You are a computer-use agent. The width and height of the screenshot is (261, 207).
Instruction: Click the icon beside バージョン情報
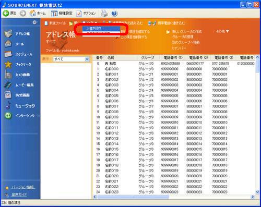(7, 188)
